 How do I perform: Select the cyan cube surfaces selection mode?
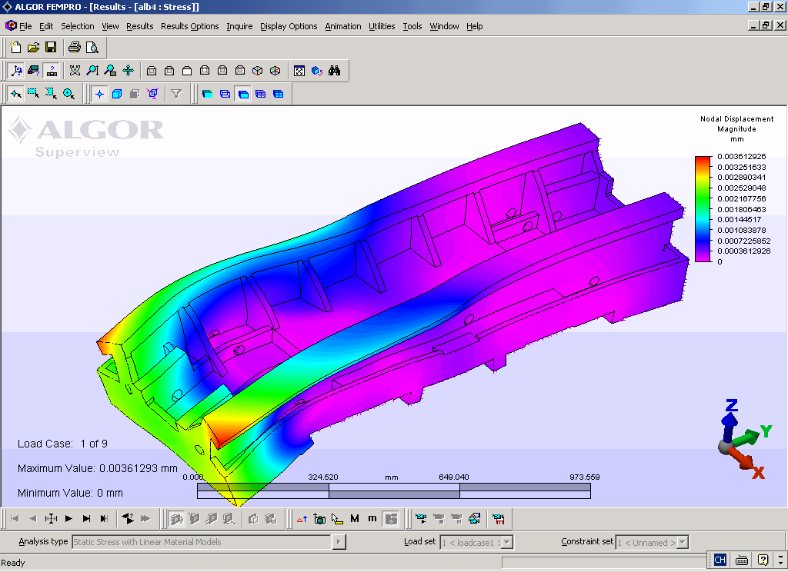point(117,94)
